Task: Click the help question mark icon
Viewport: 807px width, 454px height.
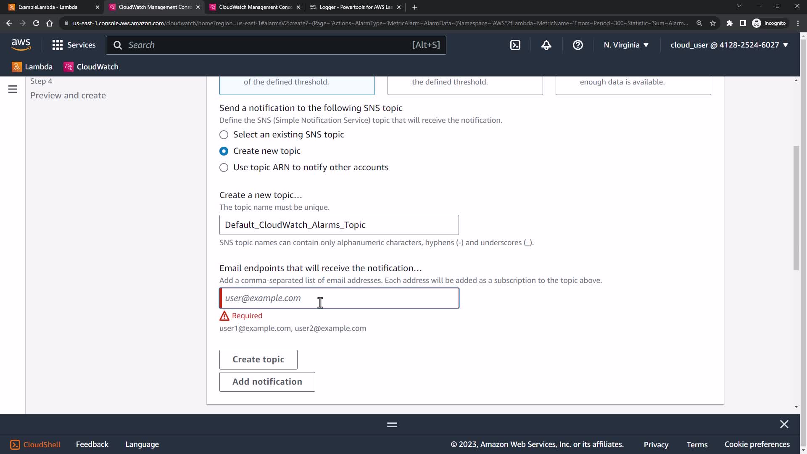Action: click(x=578, y=45)
